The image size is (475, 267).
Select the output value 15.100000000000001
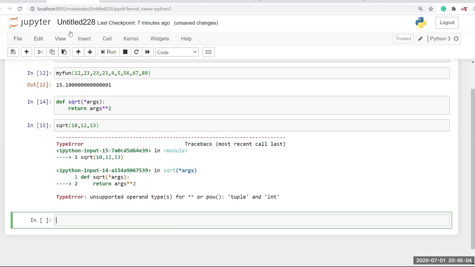click(83, 85)
